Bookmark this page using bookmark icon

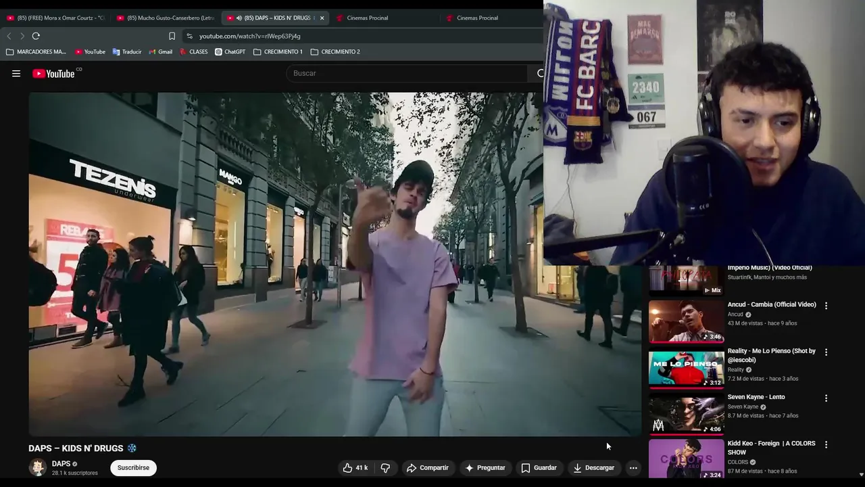click(172, 36)
